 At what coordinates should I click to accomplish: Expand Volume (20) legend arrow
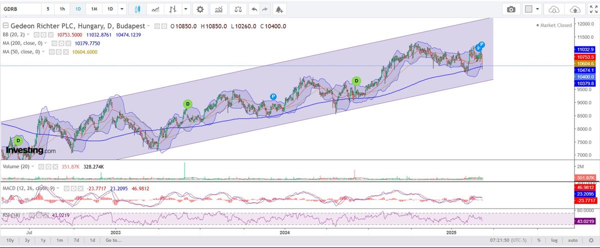pyautogui.click(x=33, y=167)
